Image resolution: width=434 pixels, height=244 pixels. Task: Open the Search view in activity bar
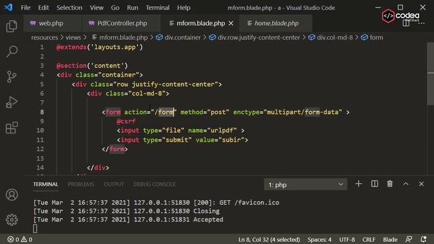click(x=12, y=52)
